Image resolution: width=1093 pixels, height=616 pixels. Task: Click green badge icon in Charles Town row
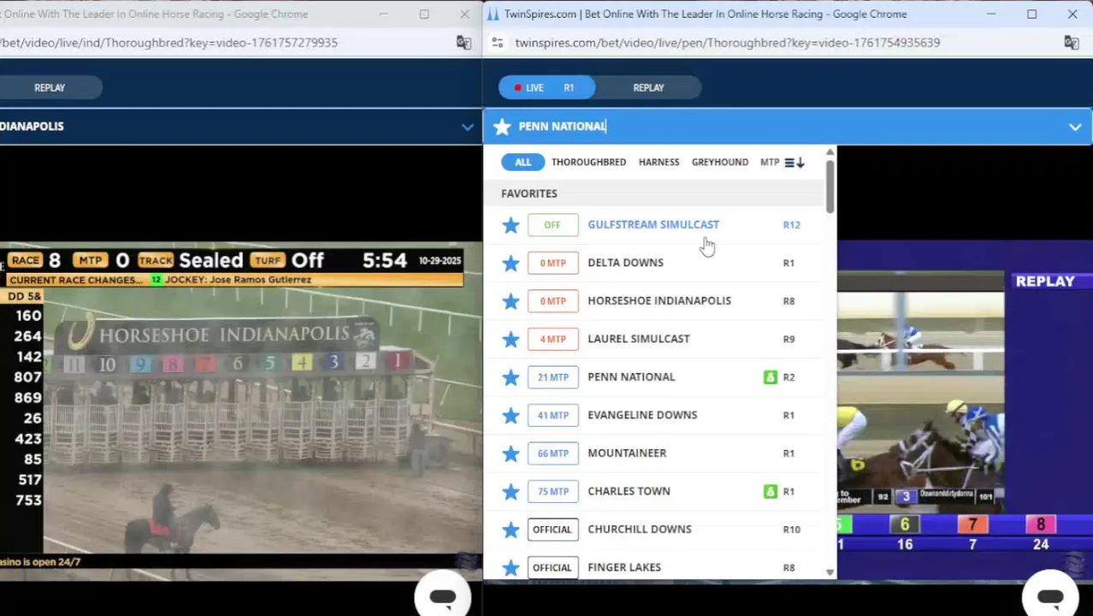point(771,491)
